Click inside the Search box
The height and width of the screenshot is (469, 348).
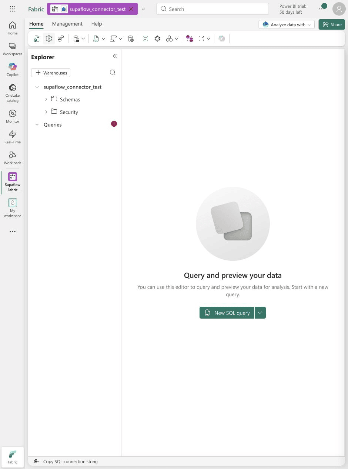[213, 9]
